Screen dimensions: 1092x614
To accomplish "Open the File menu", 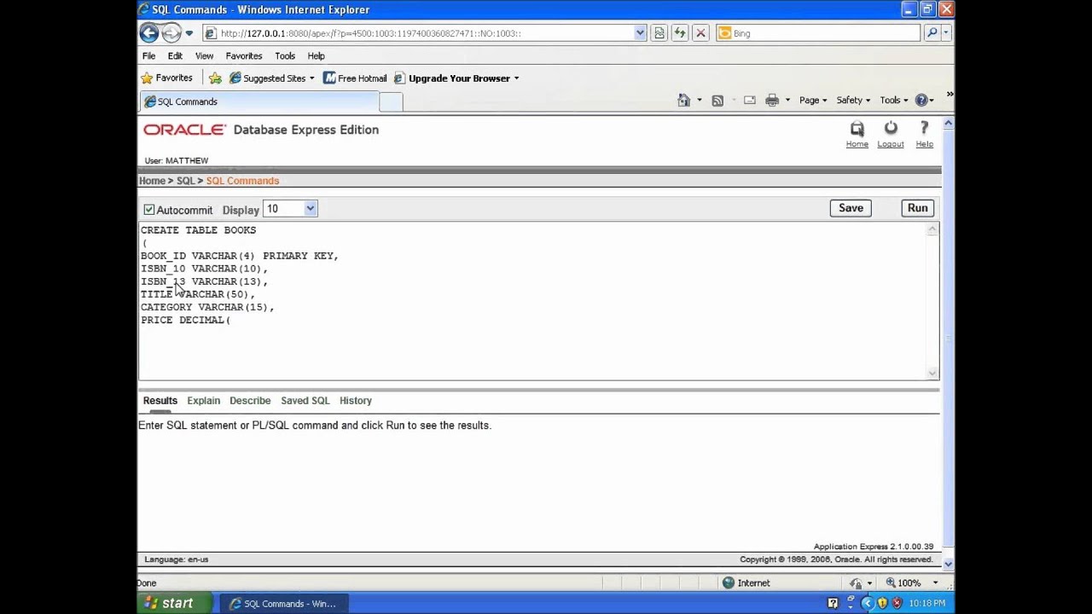I will (148, 55).
